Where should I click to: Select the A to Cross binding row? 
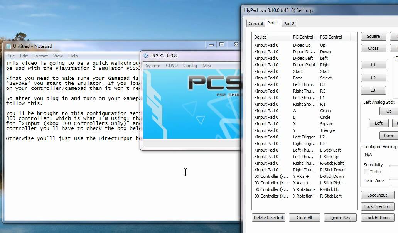(x=304, y=111)
